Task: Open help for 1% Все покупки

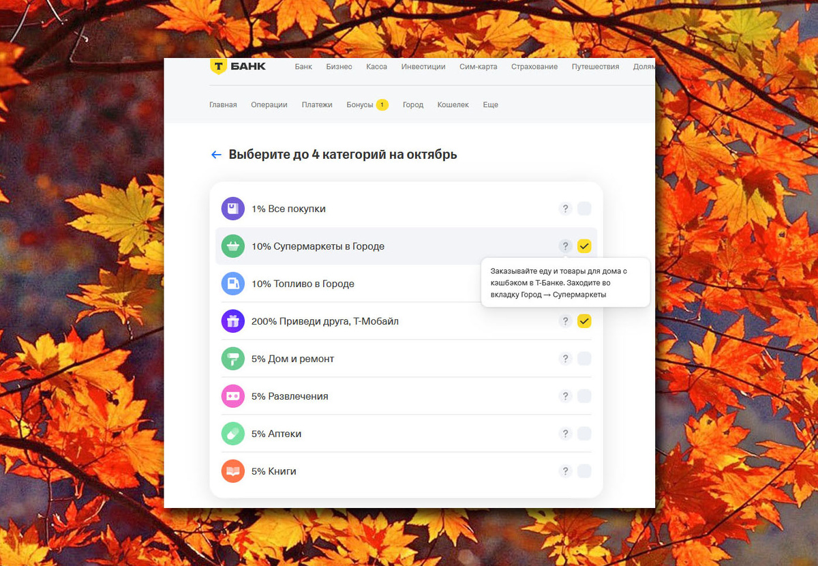Action: (564, 209)
